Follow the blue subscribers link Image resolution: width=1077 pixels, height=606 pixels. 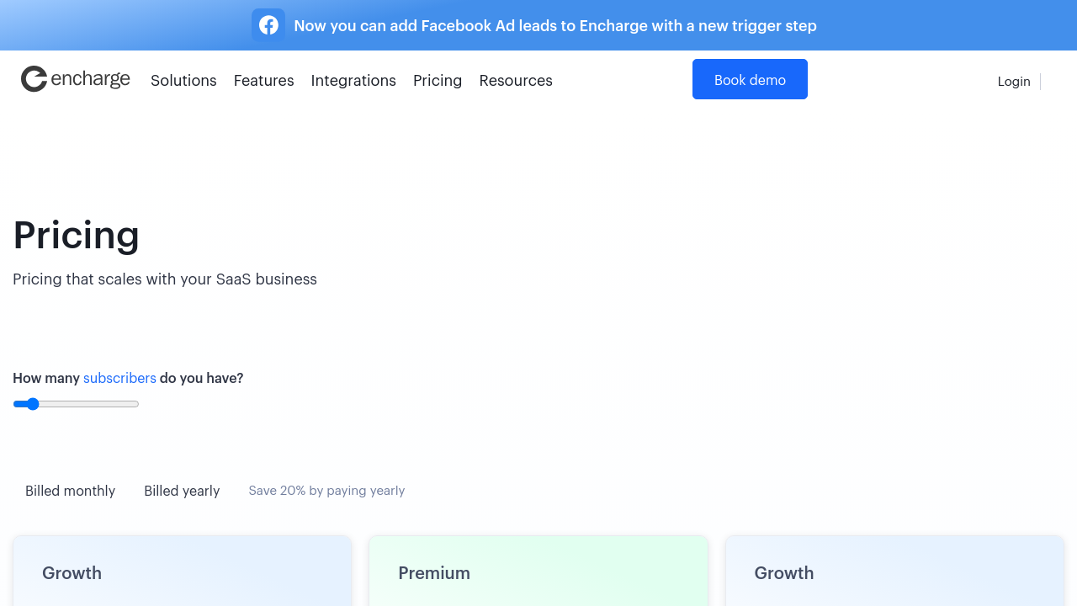[x=119, y=378]
